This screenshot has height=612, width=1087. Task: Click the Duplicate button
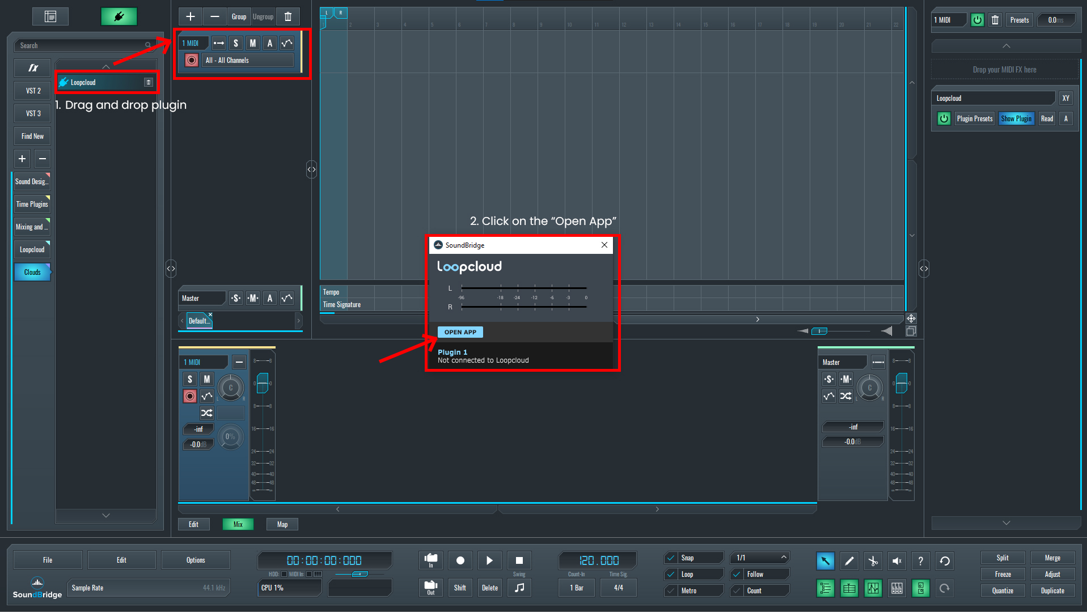pyautogui.click(x=1052, y=590)
